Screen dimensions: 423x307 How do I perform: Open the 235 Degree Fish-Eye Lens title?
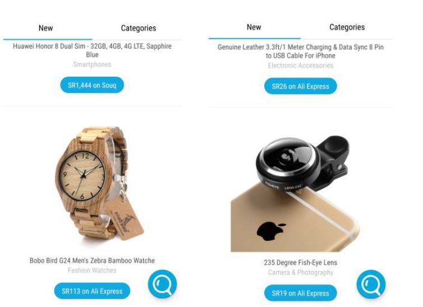(301, 263)
